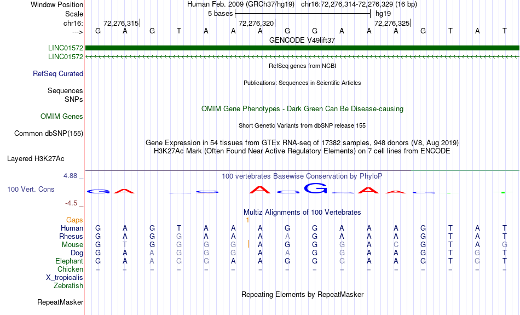Screen dimensions: 520x315
Task: Click the orange gap count '1' marker
Action: 247,220
